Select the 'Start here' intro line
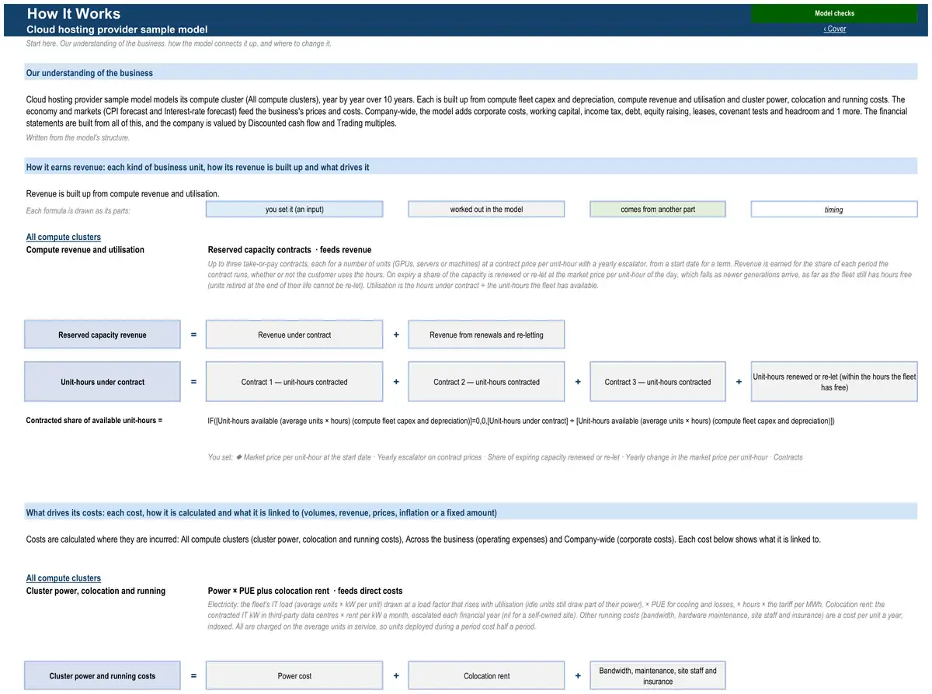Screen dimensions: 932x694 [x=179, y=43]
